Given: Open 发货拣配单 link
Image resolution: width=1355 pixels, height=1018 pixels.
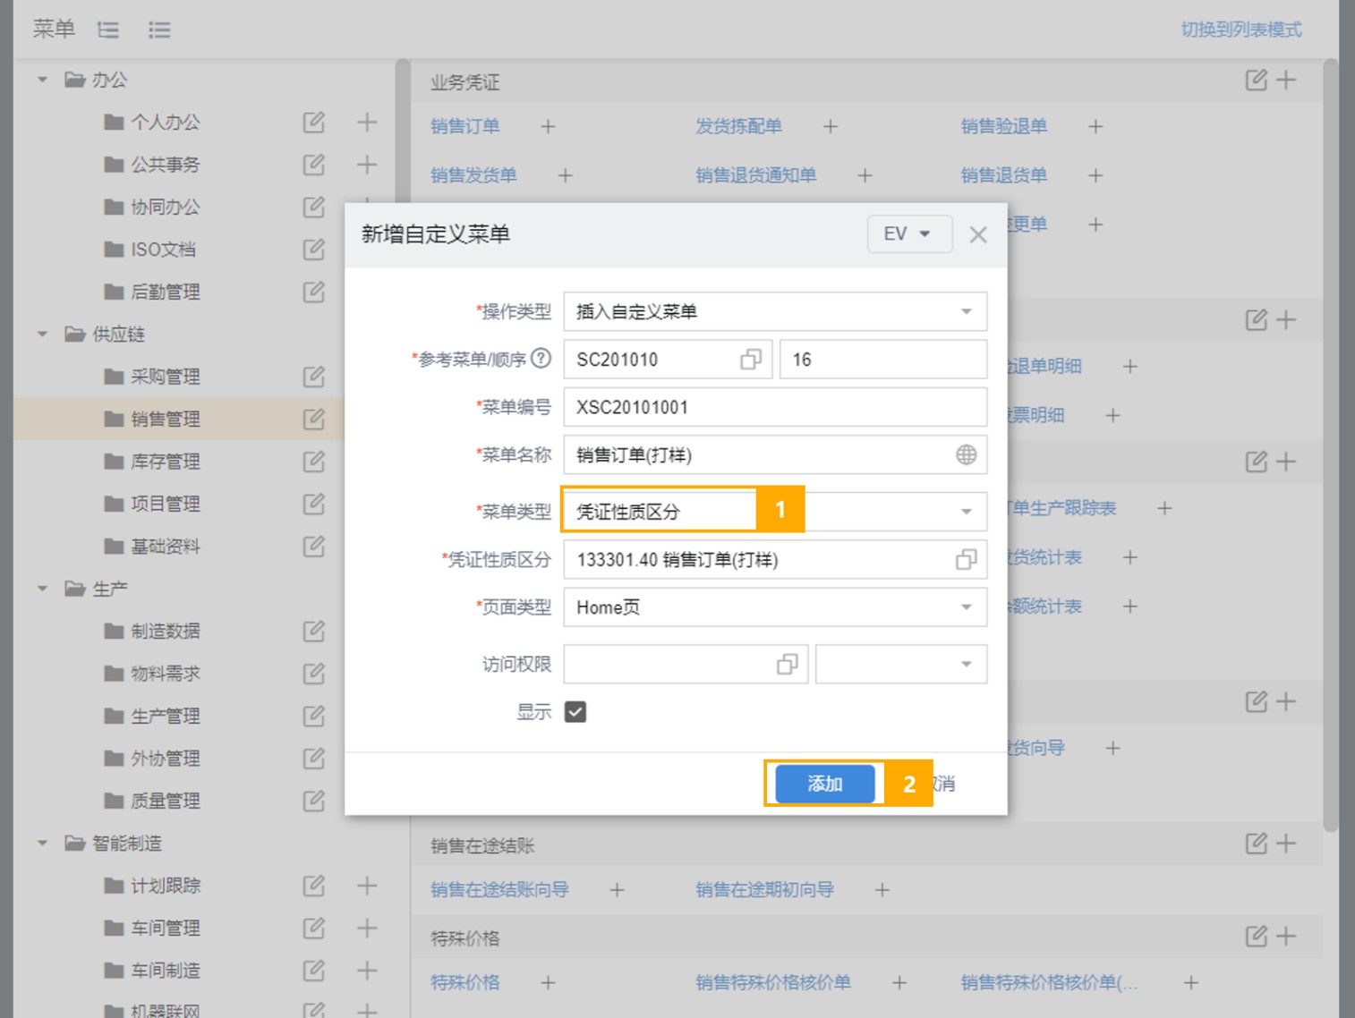Looking at the screenshot, I should click(739, 126).
